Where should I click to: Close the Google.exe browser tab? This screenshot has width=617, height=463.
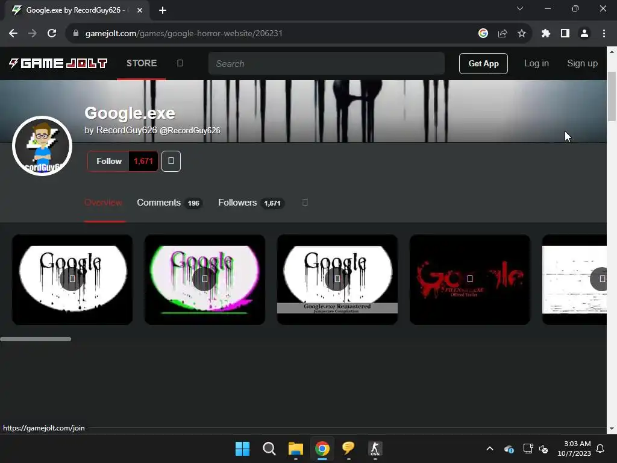(140, 10)
